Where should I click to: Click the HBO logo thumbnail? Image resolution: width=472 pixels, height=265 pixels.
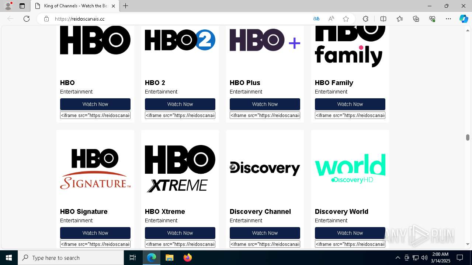95,40
